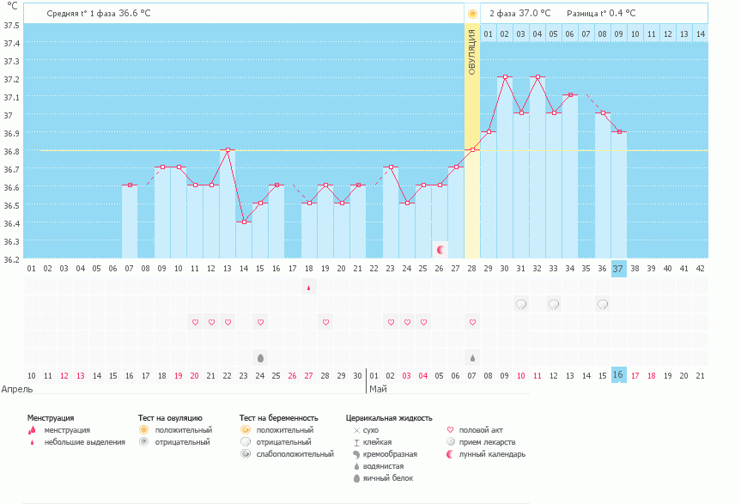741x504 pixels.
Task: Click the 36.8 temperature point on cycle day 13
Action: pos(227,149)
